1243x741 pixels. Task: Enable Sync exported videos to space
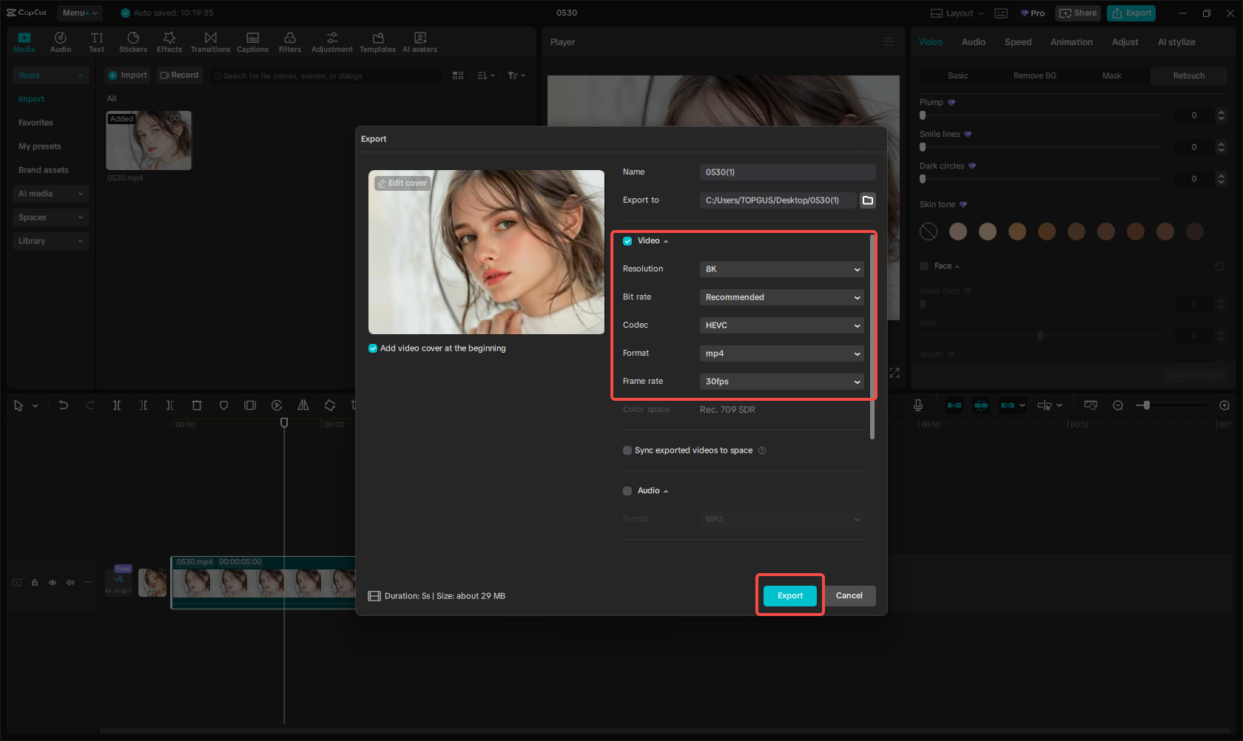(627, 450)
